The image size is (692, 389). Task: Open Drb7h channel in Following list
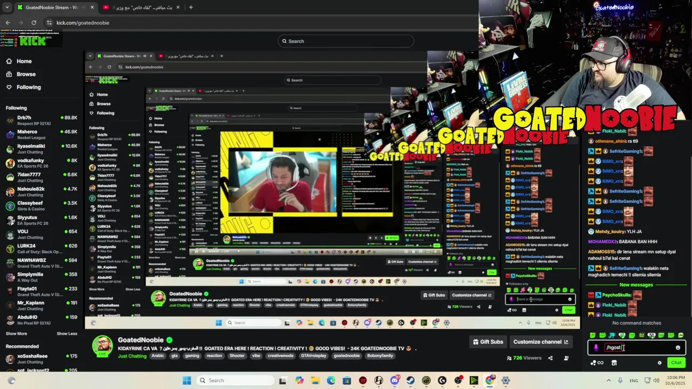42,120
